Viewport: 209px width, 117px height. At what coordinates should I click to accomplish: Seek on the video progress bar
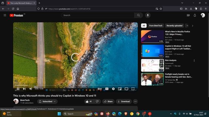click(x=75, y=85)
